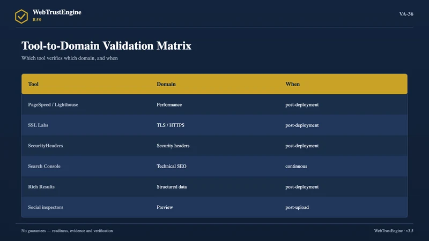Viewport: 429px width, 241px height.
Task: Select the Search Console cell
Action: click(x=44, y=166)
